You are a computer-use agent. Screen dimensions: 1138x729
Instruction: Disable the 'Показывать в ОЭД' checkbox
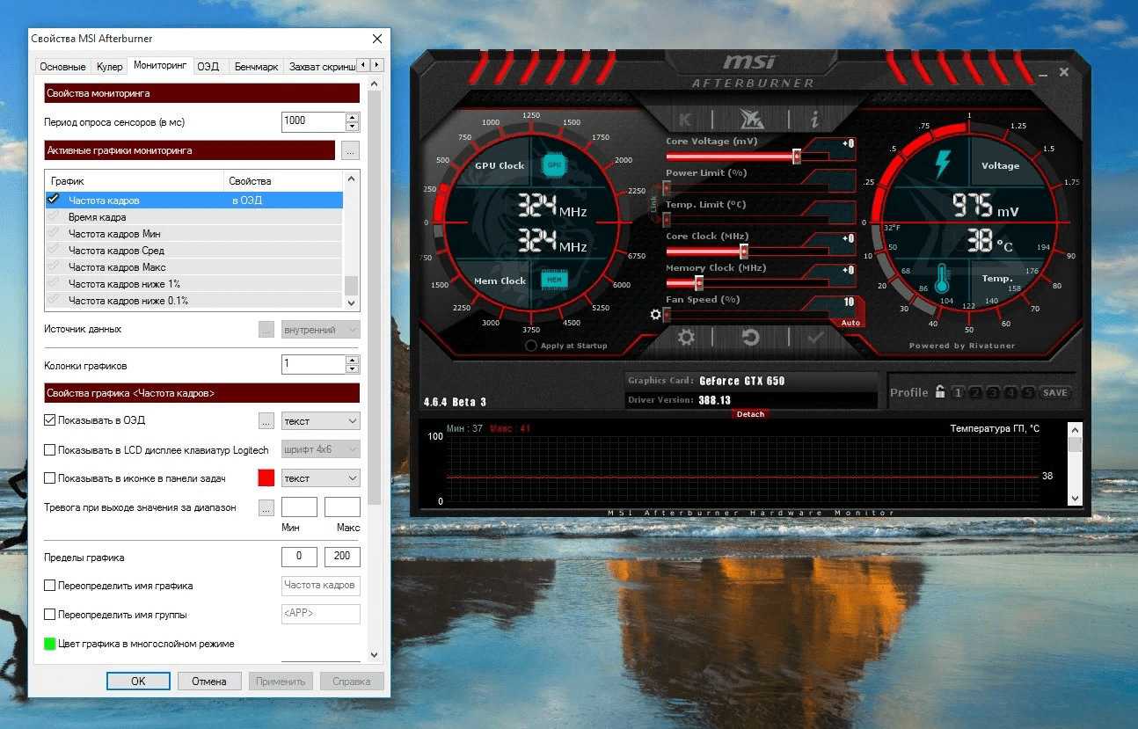[50, 421]
